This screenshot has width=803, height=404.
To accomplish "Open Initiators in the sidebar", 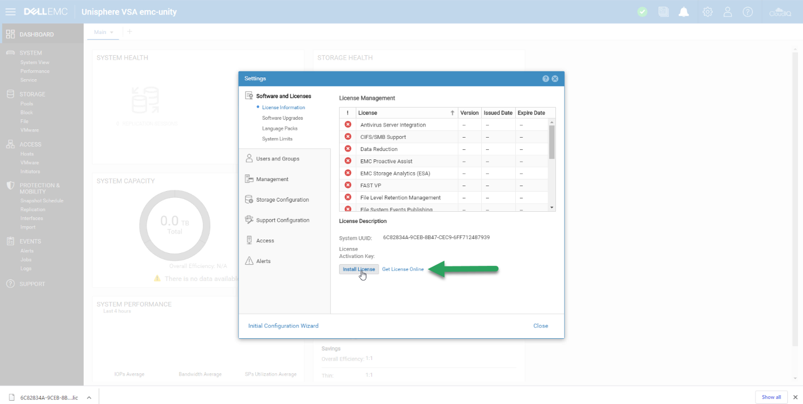I will (30, 172).
